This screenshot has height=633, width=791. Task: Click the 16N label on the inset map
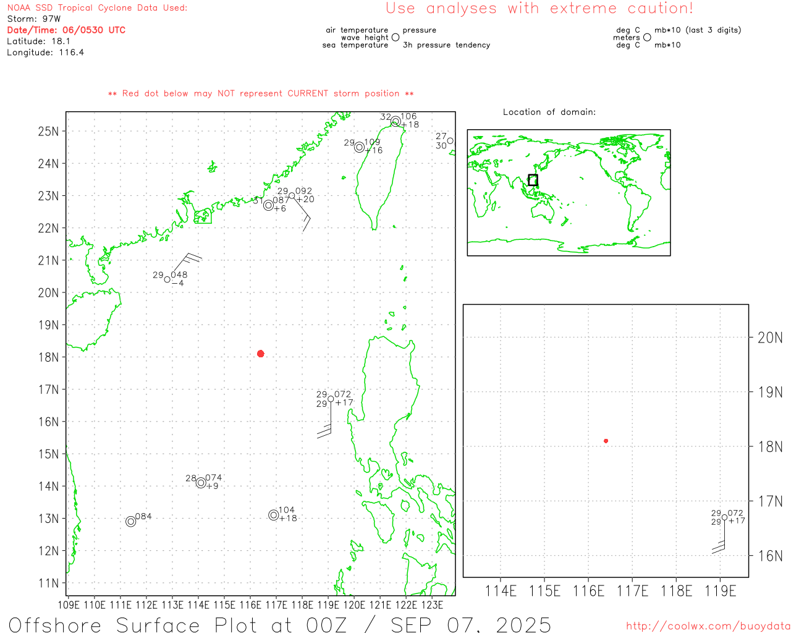coord(770,556)
